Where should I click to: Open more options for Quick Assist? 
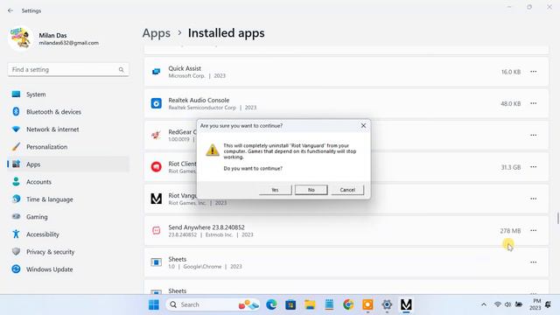[x=533, y=72]
